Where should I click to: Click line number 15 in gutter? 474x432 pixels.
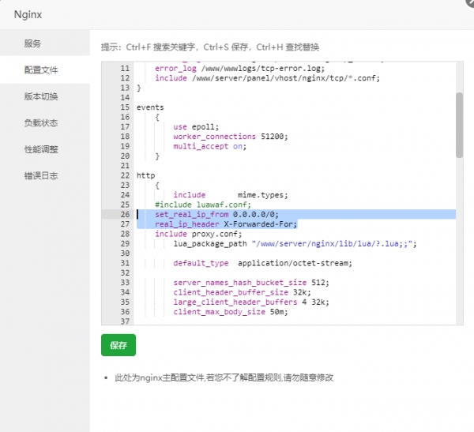(x=125, y=107)
